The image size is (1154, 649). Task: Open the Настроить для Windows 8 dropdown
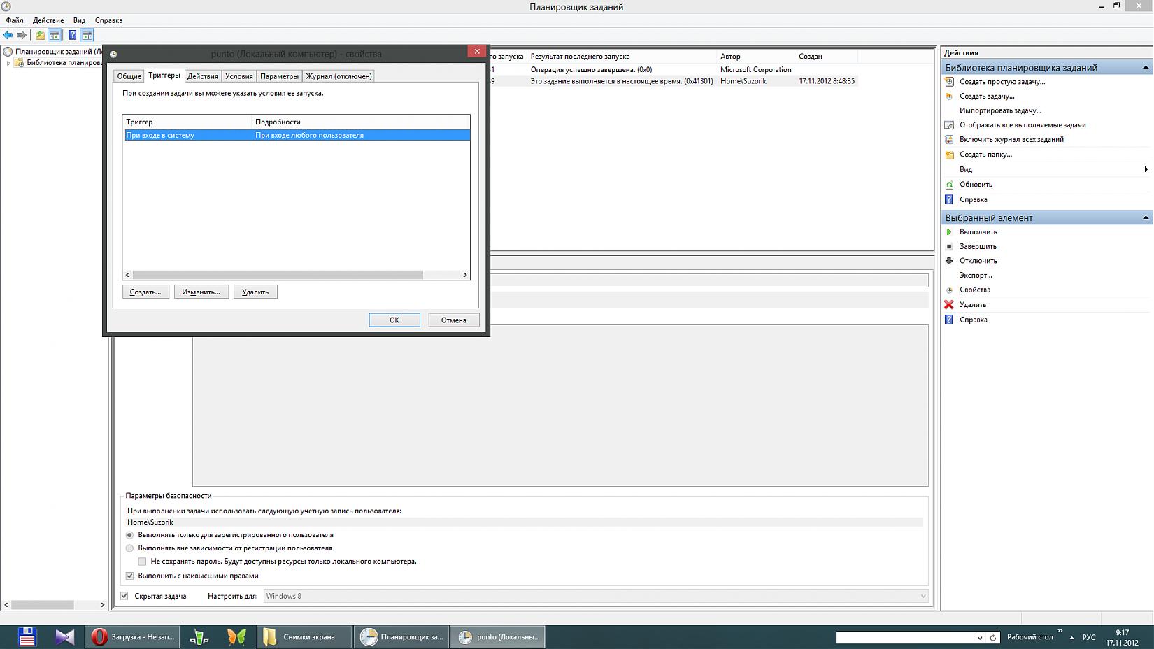point(596,596)
